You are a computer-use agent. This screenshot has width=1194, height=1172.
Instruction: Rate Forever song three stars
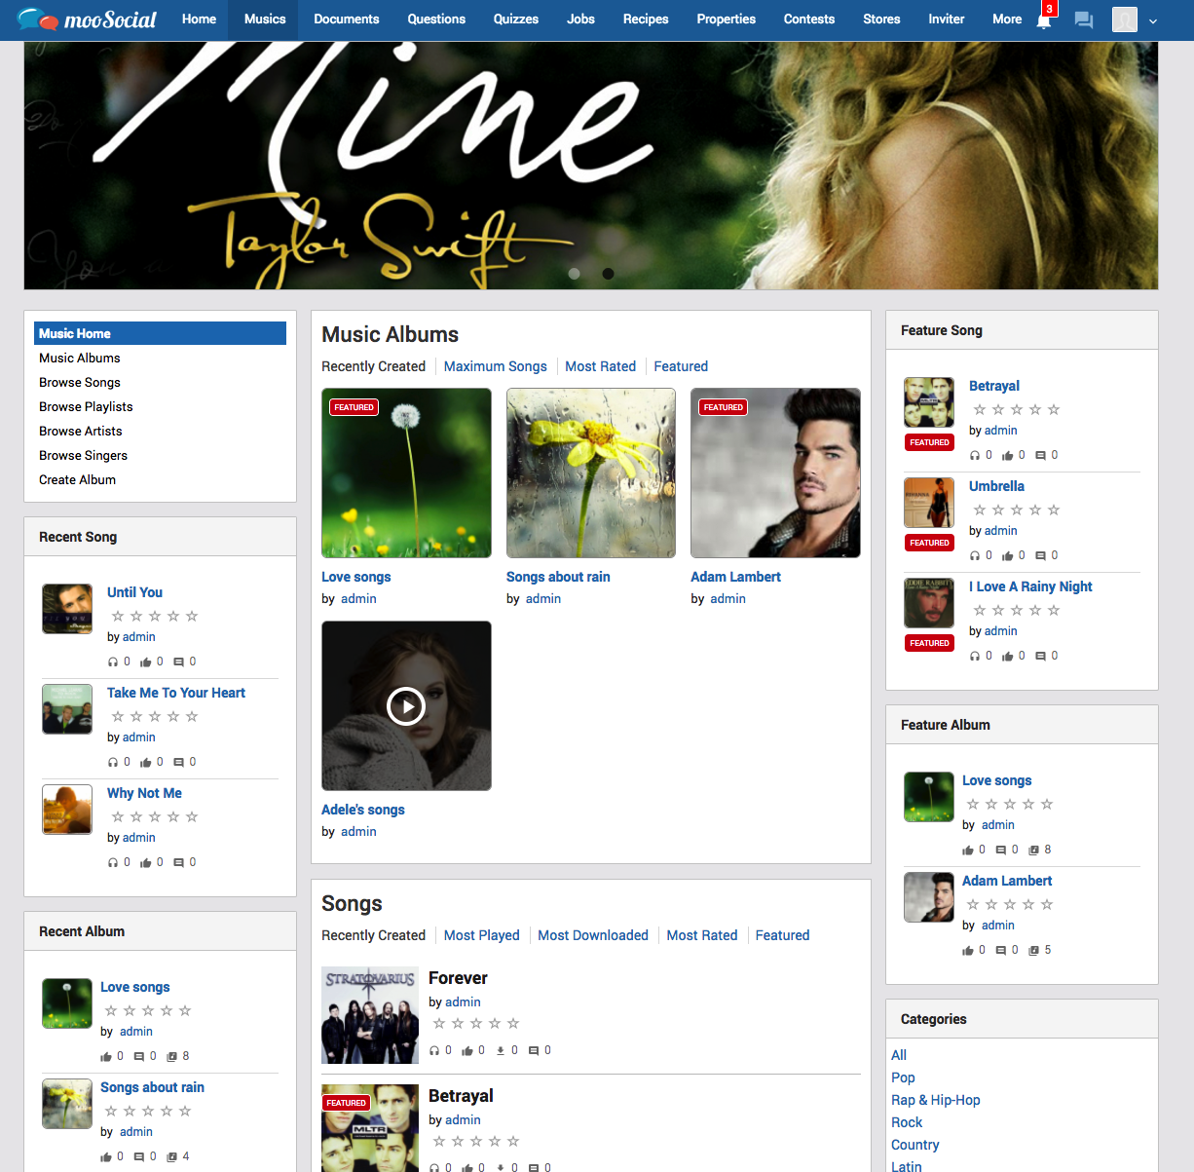pyautogui.click(x=476, y=1023)
